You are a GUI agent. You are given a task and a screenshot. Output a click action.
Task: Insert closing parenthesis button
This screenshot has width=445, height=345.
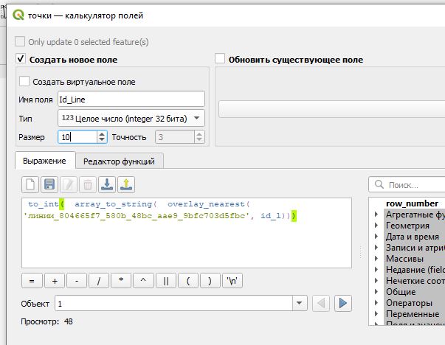210,281
